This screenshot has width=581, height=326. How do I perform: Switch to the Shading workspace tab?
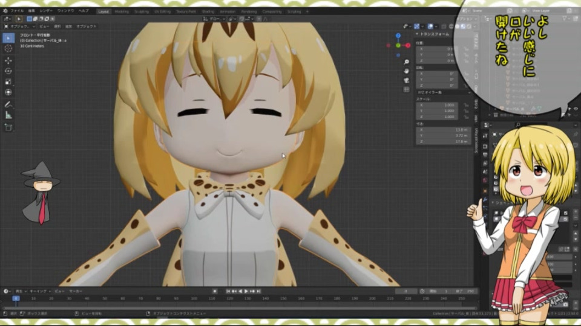pyautogui.click(x=208, y=11)
